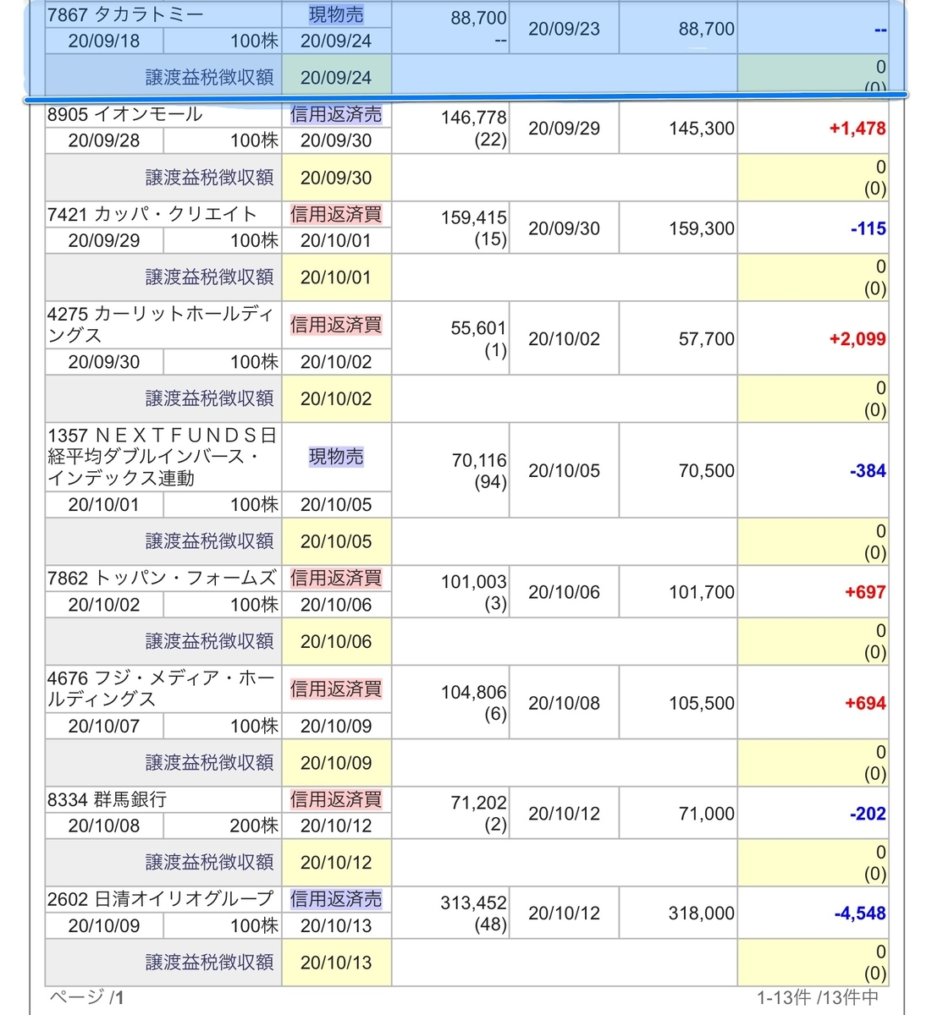932x1015 pixels.
Task: Click the -4,548 loss value
Action: coord(860,913)
